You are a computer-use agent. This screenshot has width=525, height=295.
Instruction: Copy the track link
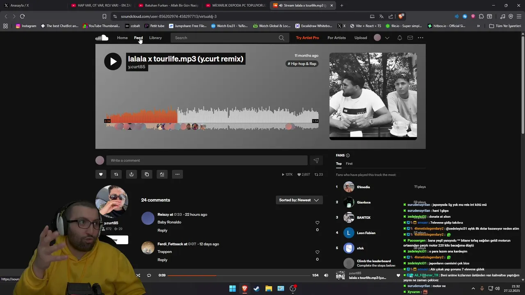[147, 174]
